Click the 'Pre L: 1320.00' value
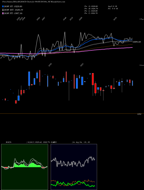This screenshot has height=190, width=144. click(x=91, y=11)
